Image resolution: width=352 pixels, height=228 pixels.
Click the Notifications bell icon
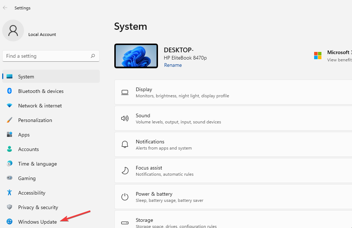click(x=124, y=144)
